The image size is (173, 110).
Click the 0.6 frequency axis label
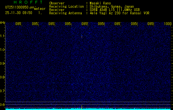pyautogui.click(x=2, y=105)
